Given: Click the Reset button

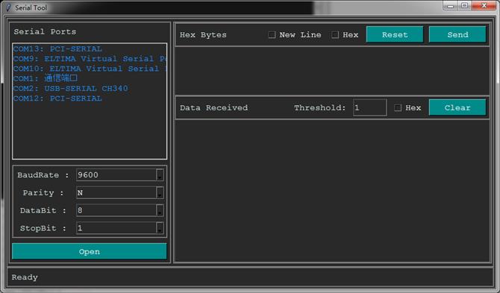Looking at the screenshot, I should coord(395,34).
